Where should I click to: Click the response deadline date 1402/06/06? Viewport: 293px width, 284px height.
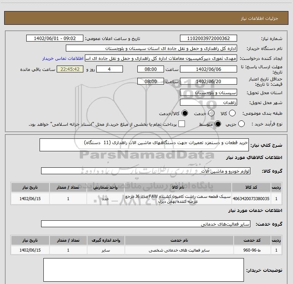coord(209,69)
